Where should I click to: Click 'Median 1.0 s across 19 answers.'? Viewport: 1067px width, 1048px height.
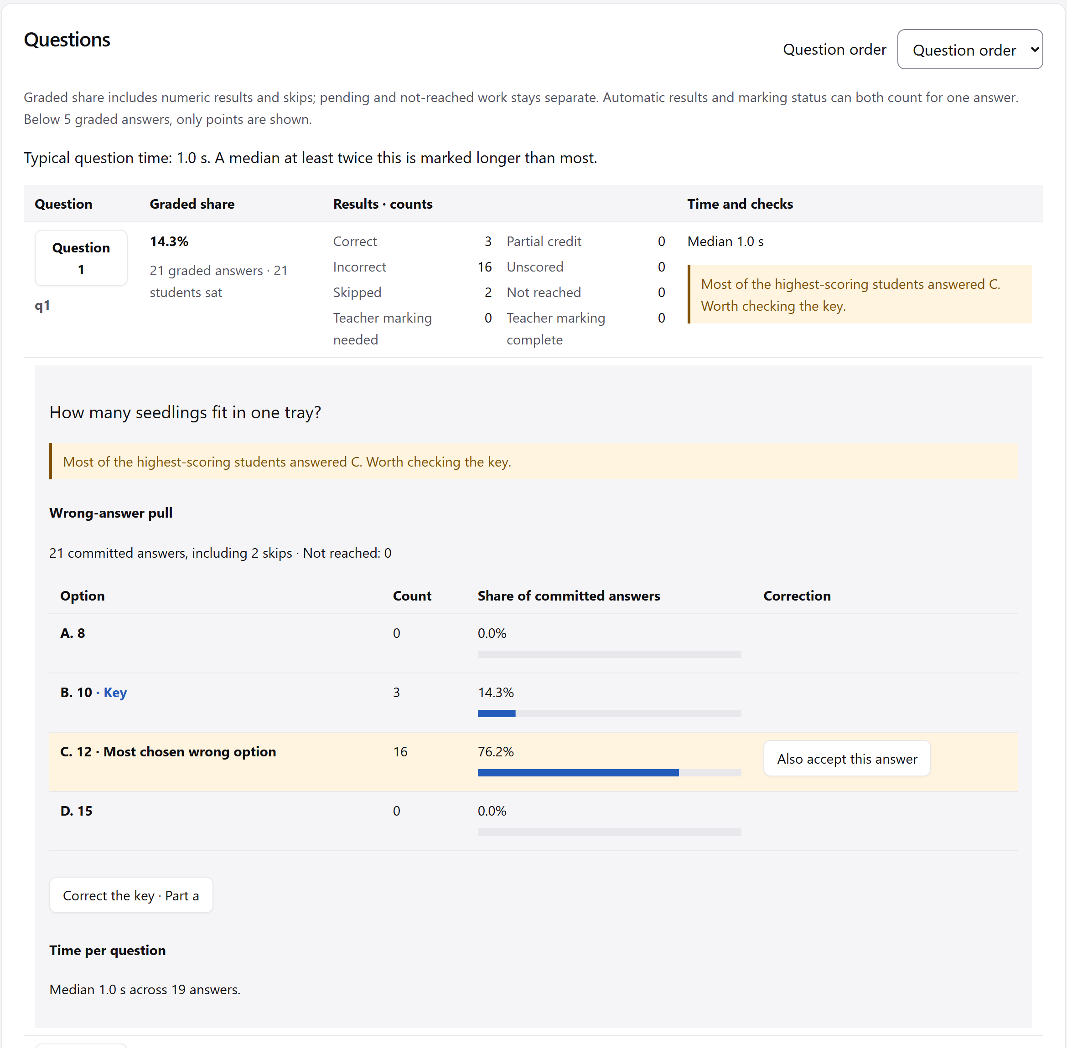pyautogui.click(x=145, y=990)
